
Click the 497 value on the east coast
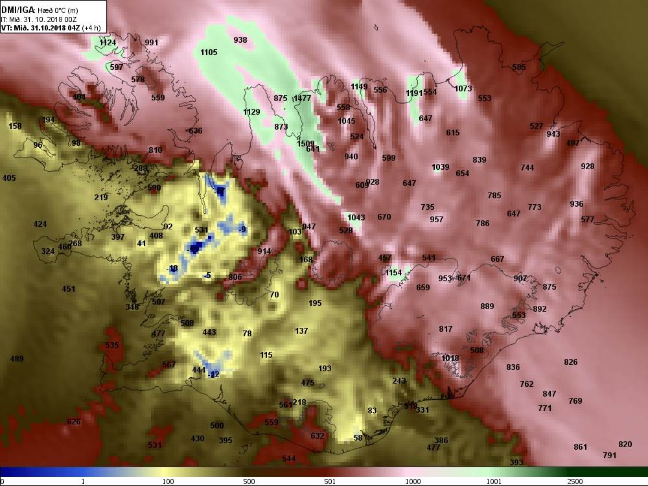pyautogui.click(x=573, y=143)
